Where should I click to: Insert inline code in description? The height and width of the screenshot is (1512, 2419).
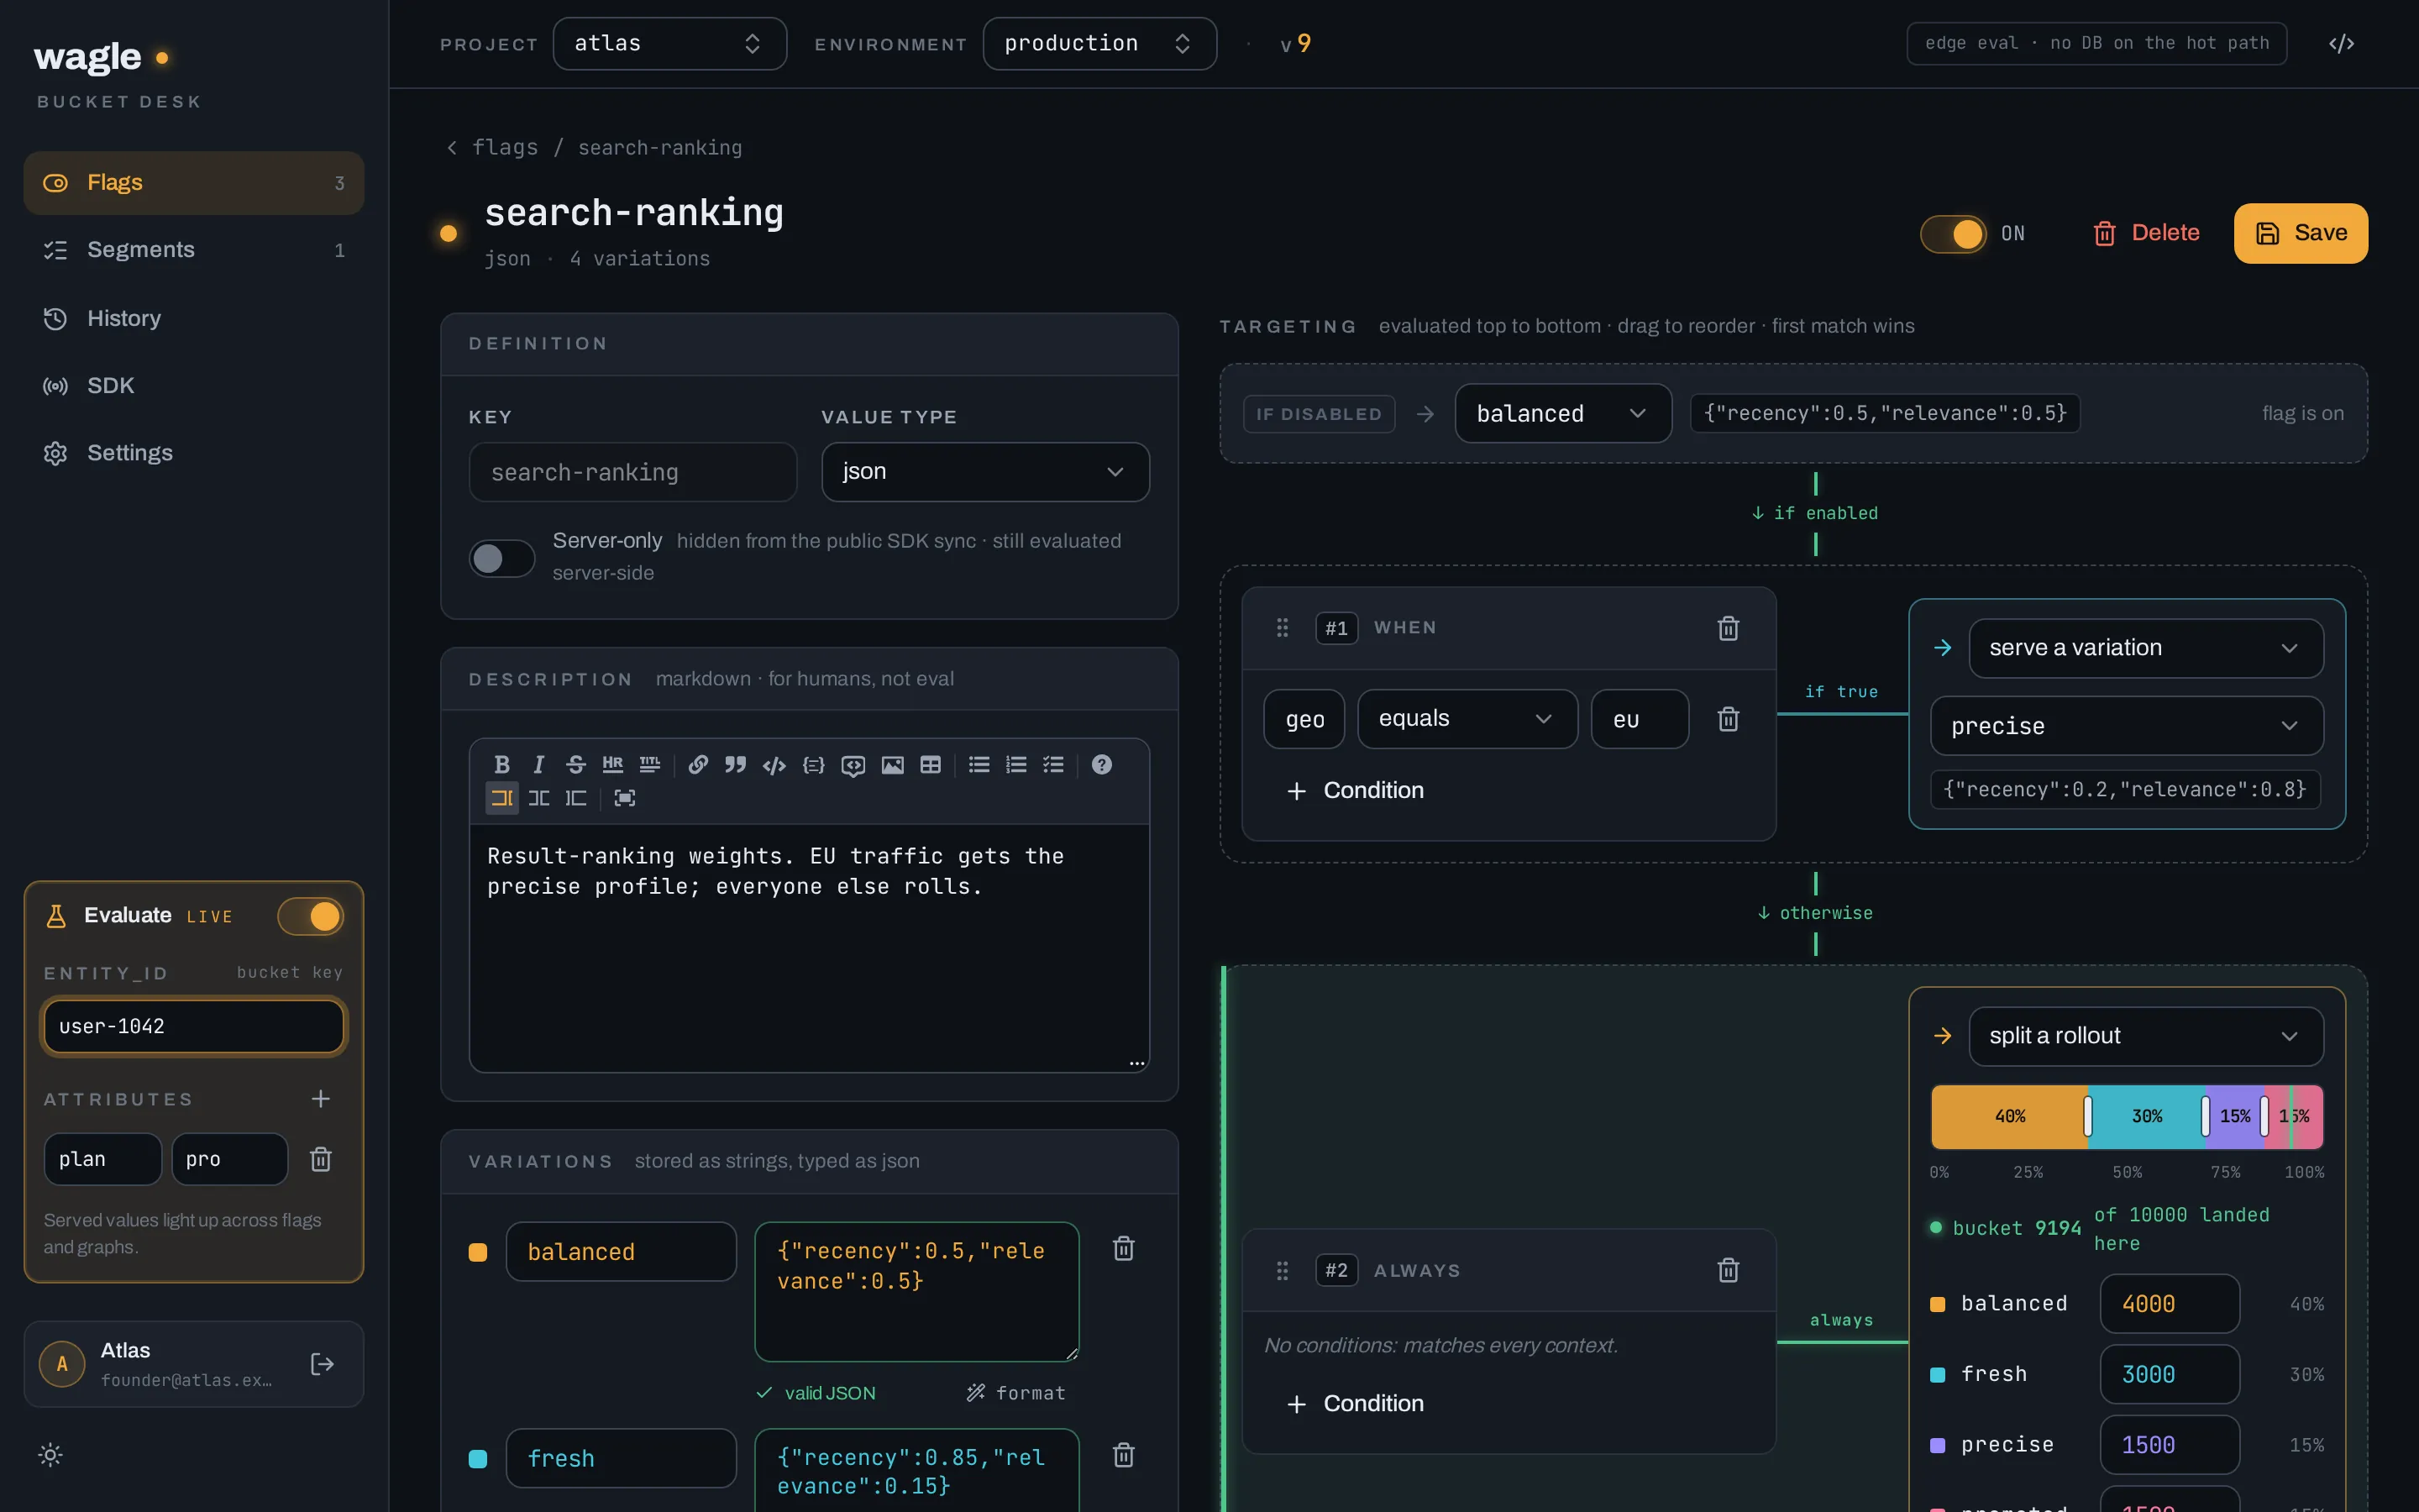tap(774, 765)
